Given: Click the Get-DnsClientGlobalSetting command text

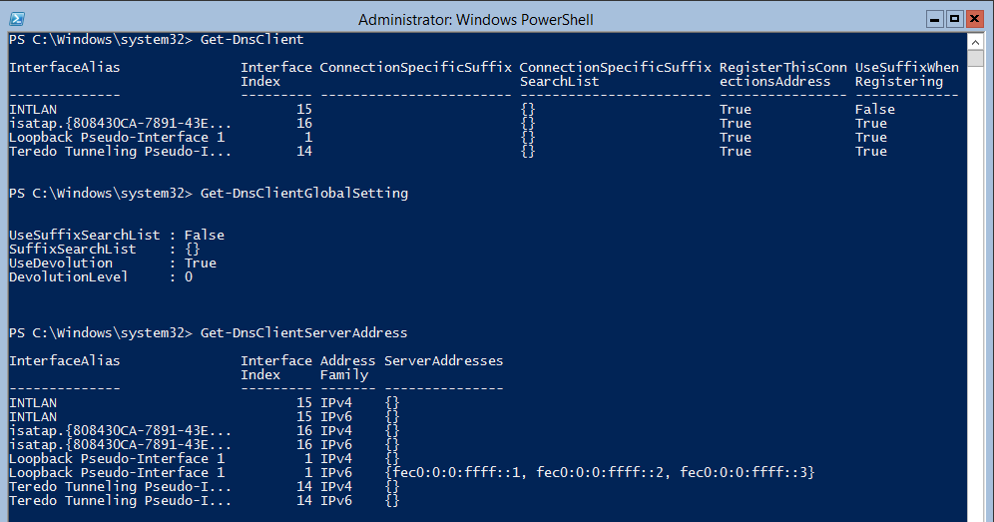Looking at the screenshot, I should (304, 193).
